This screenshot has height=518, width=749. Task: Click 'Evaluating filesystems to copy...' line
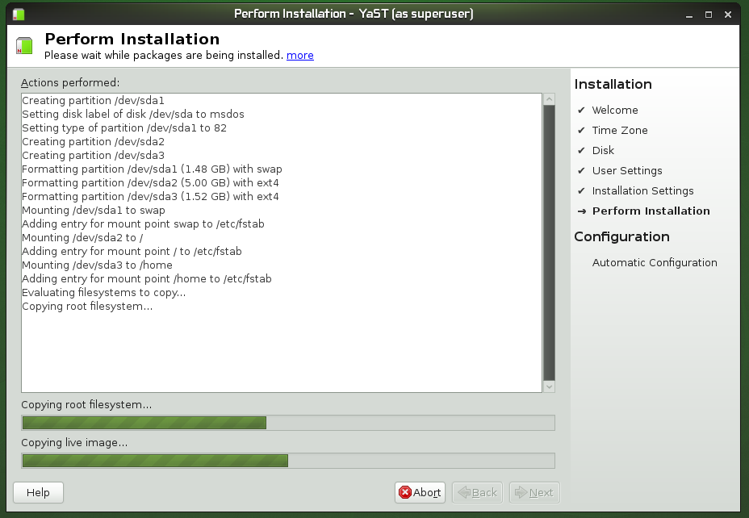click(104, 293)
